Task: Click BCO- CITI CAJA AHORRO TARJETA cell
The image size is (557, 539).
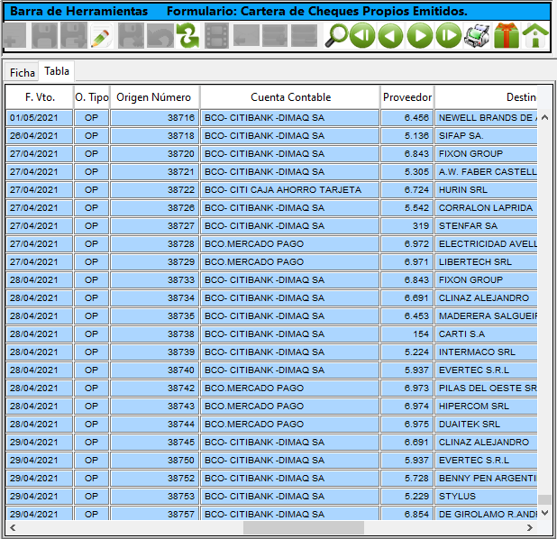Action: coord(290,190)
